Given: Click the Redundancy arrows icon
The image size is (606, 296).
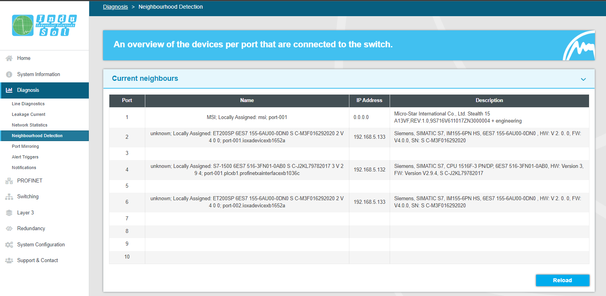Looking at the screenshot, I should (x=9, y=229).
